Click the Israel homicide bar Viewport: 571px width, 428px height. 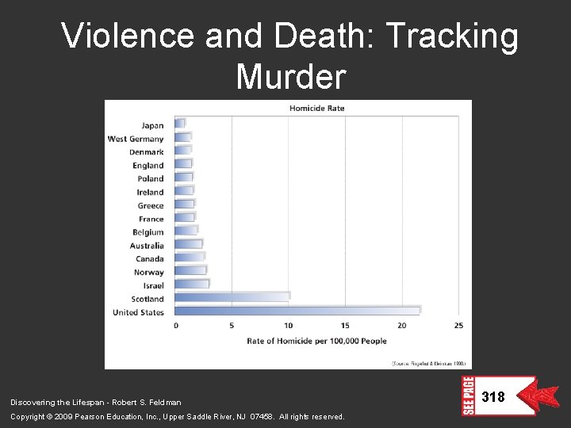click(192, 284)
